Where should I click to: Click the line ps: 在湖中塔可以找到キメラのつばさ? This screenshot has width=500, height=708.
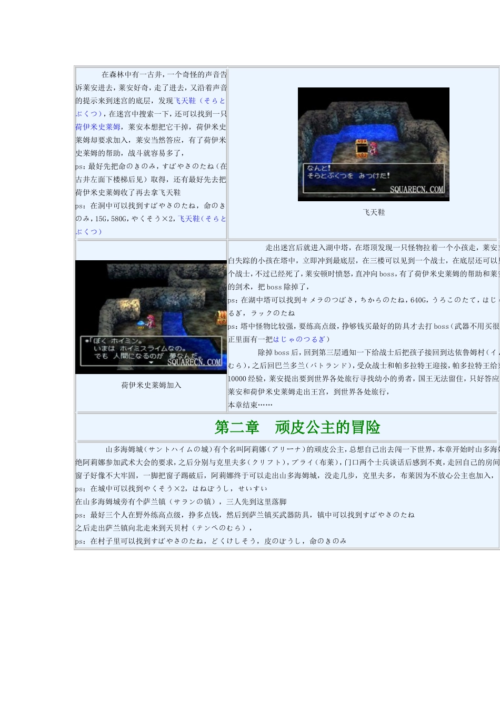[x=363, y=300]
